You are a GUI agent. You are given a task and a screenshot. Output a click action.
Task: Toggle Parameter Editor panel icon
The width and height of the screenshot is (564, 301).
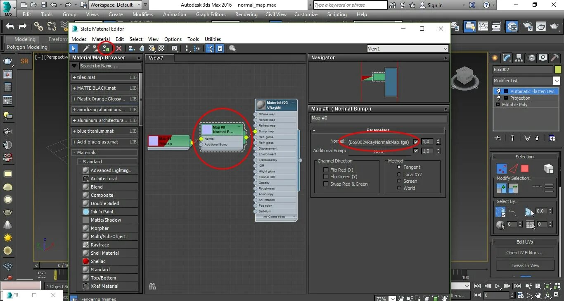220,49
